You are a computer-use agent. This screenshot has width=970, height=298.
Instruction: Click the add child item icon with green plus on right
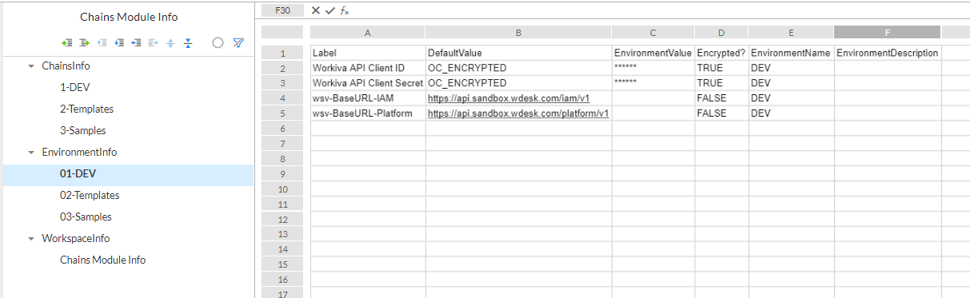coord(84,43)
